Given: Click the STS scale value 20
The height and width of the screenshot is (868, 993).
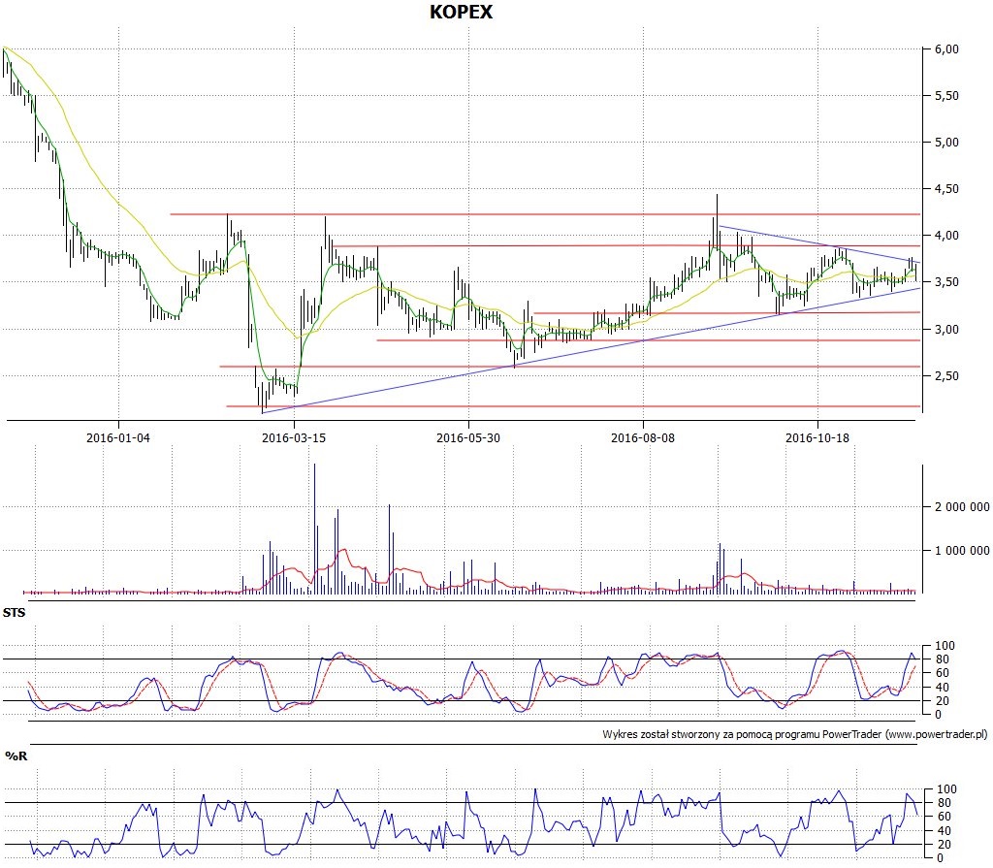Looking at the screenshot, I should point(943,701).
